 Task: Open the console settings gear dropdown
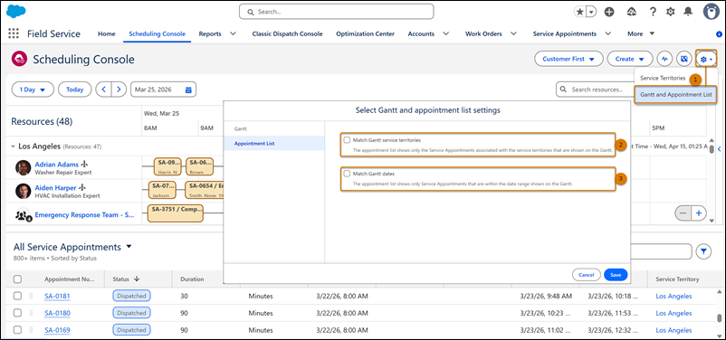(706, 59)
